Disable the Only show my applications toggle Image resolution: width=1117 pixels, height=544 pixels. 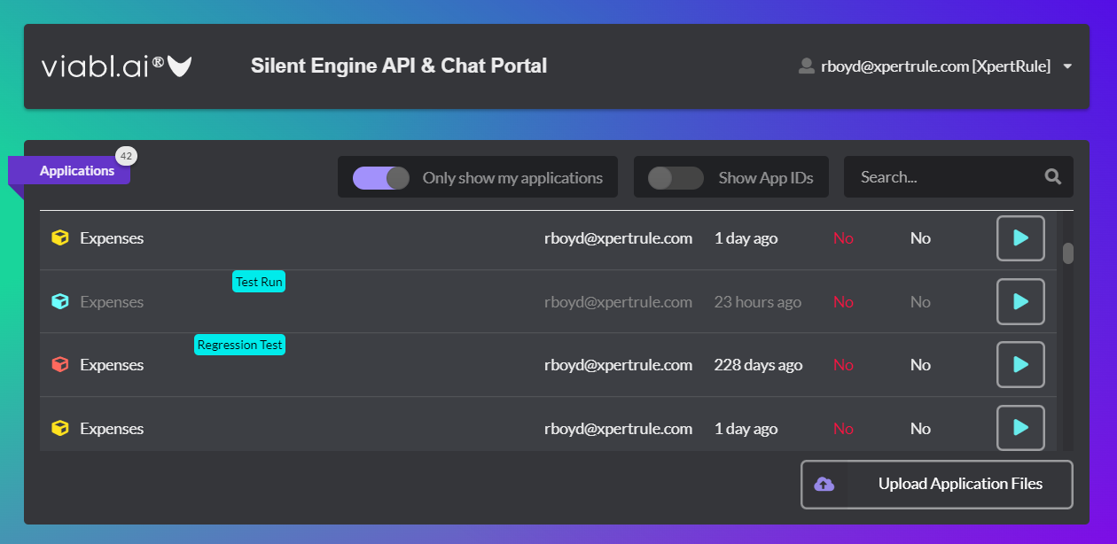tap(381, 177)
